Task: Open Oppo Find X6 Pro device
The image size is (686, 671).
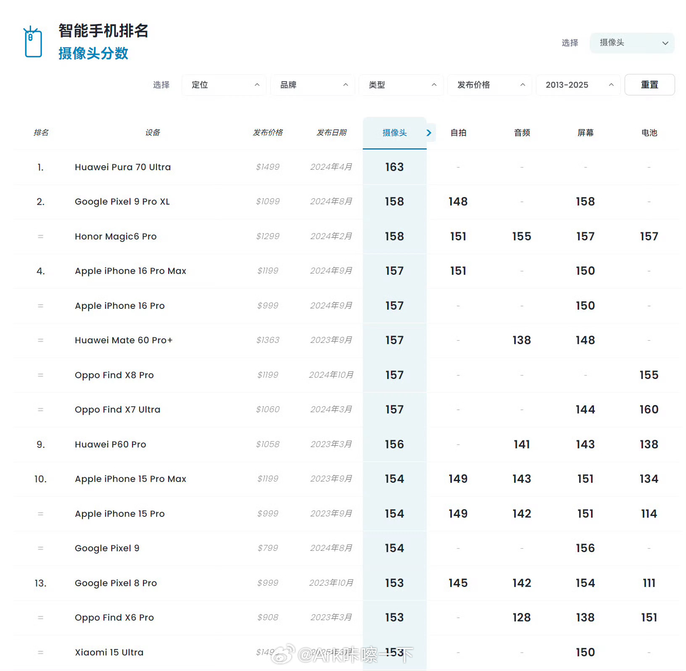Action: click(114, 618)
